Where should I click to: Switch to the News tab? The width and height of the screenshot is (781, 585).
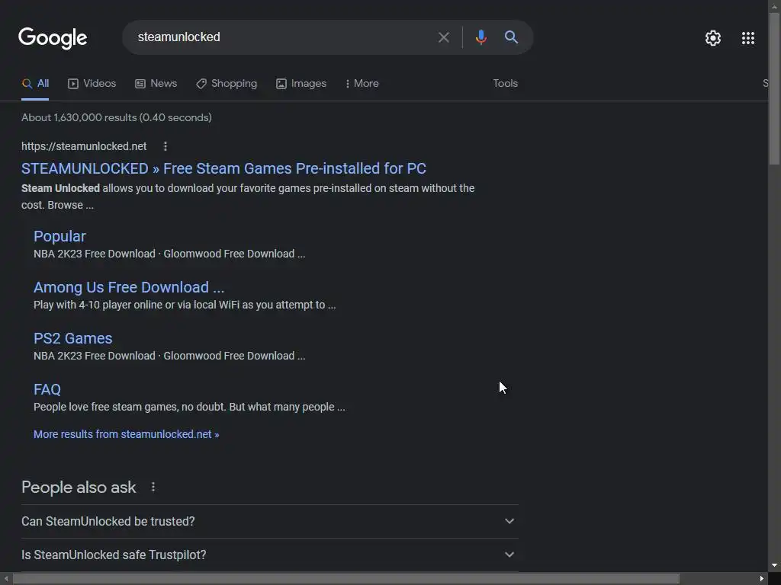[156, 84]
